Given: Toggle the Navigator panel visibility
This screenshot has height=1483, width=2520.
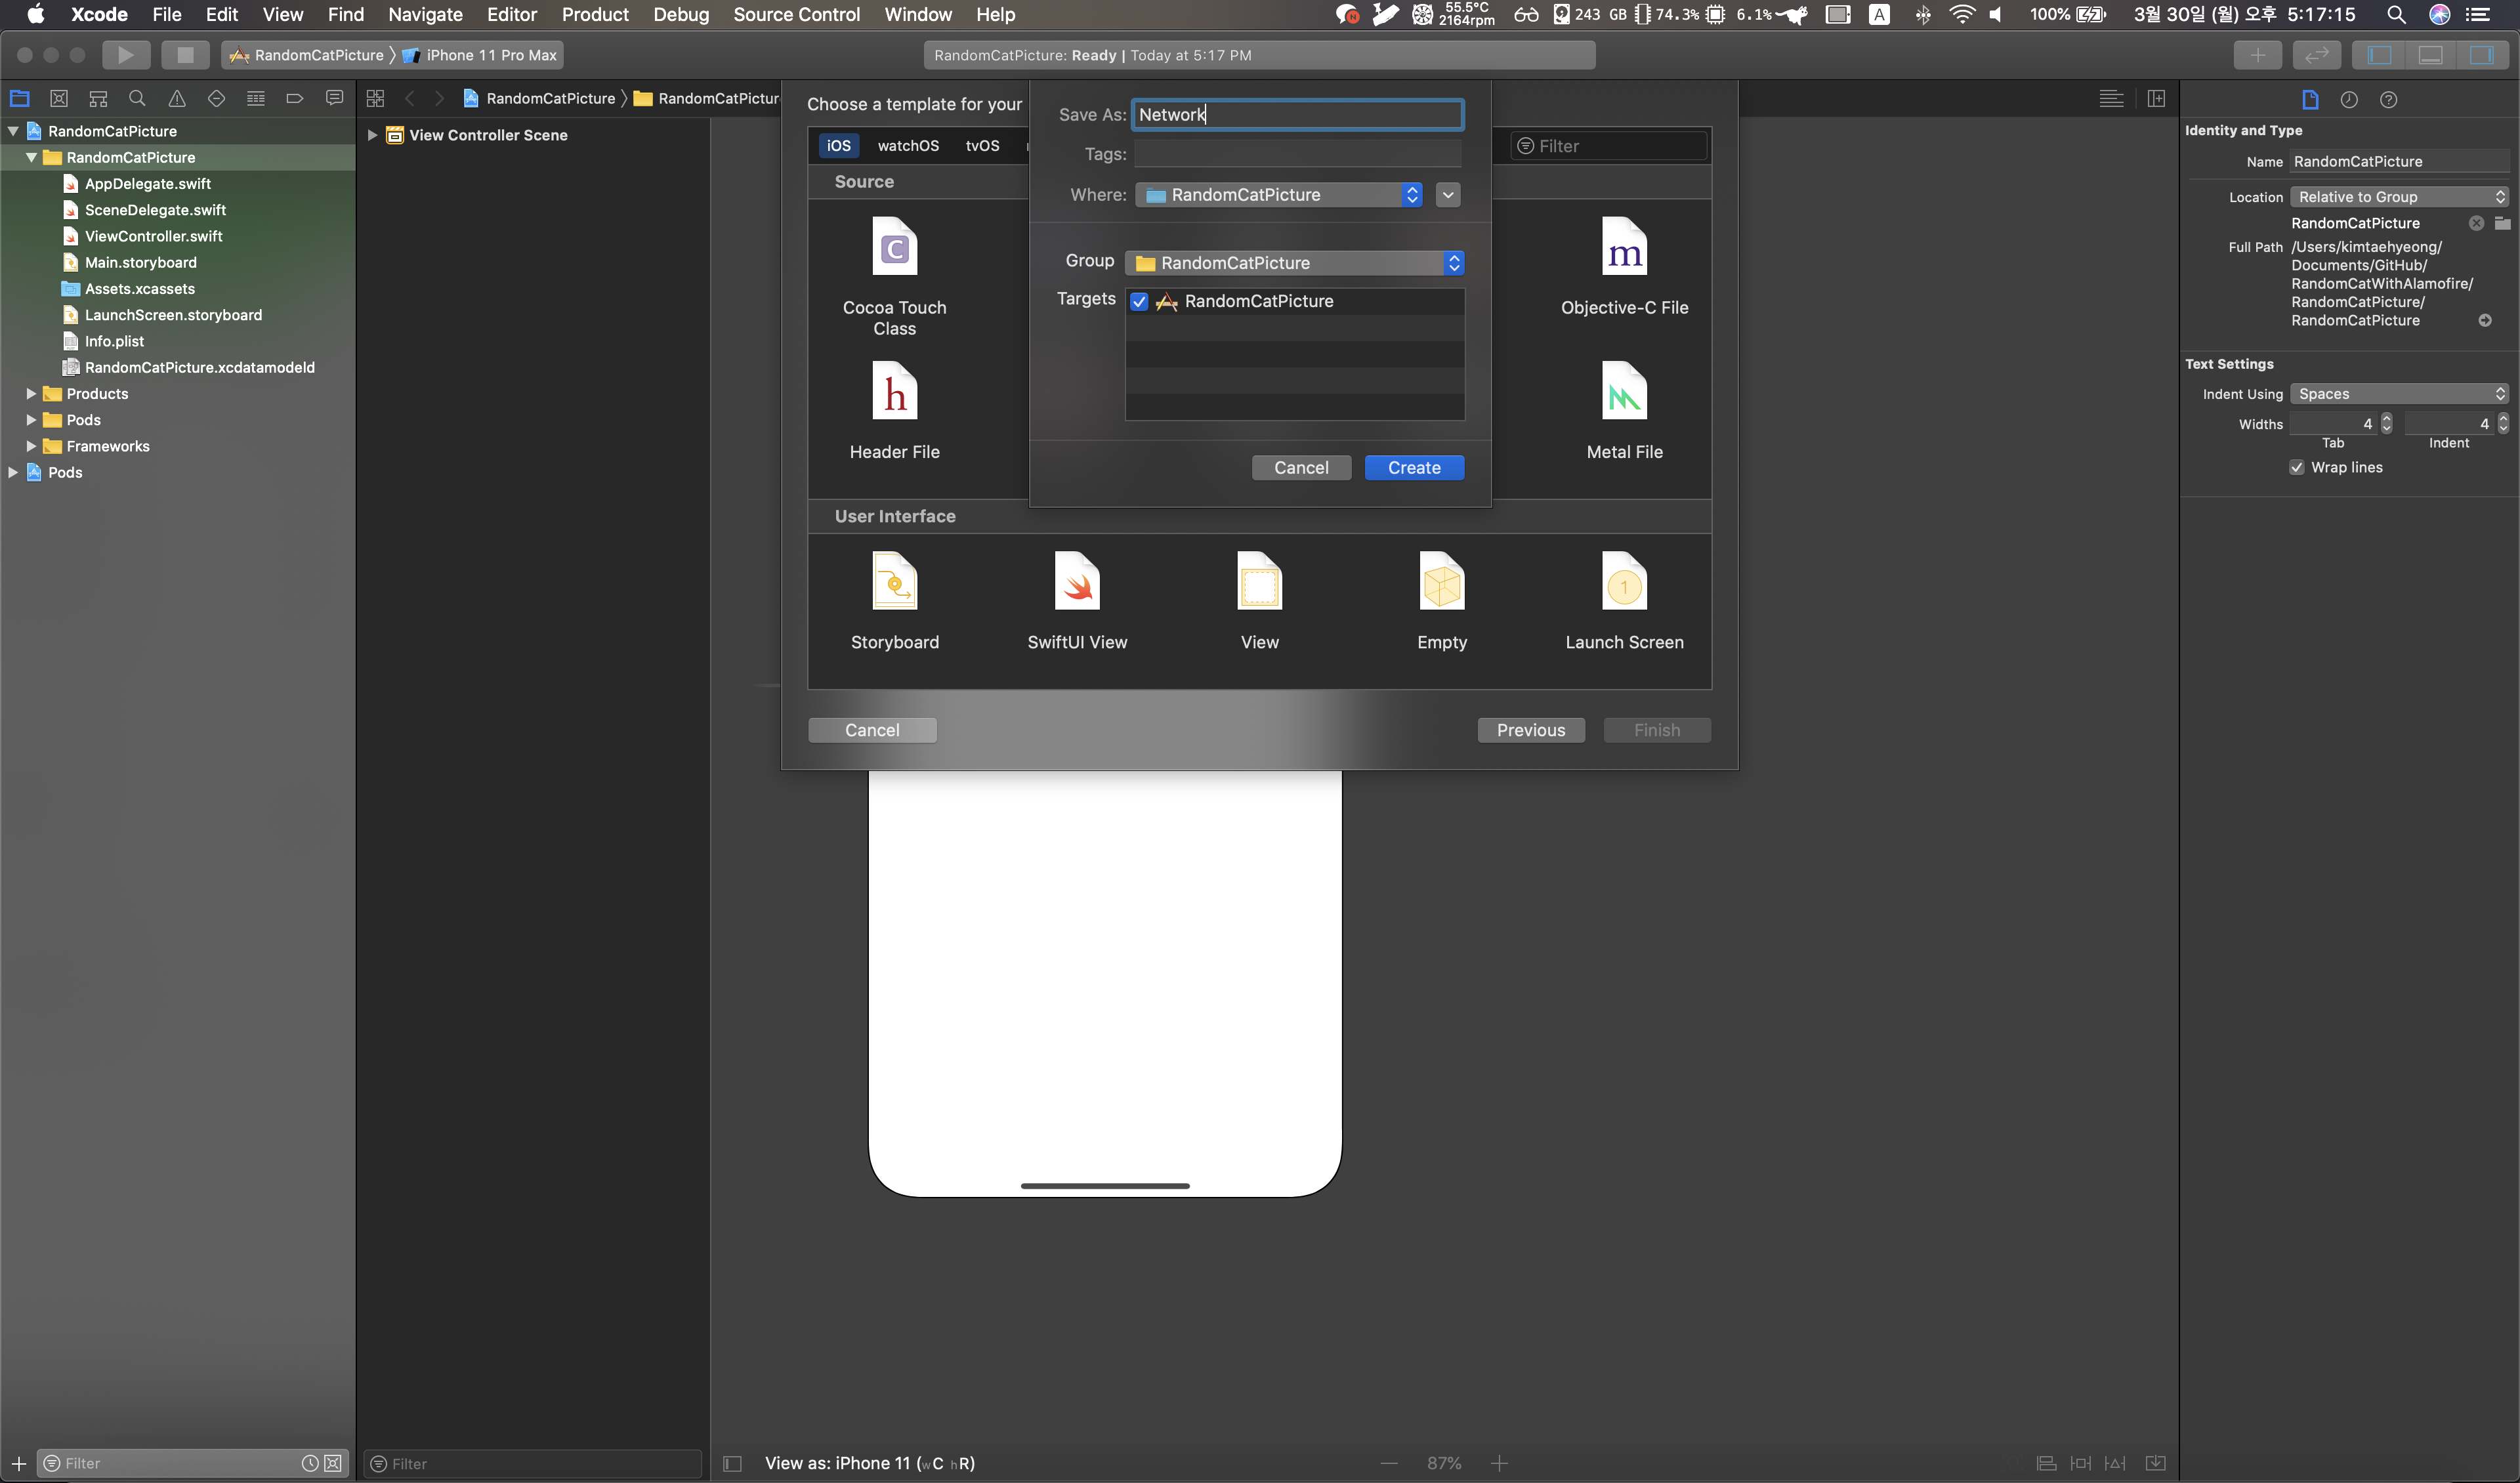Looking at the screenshot, I should tap(2380, 55).
